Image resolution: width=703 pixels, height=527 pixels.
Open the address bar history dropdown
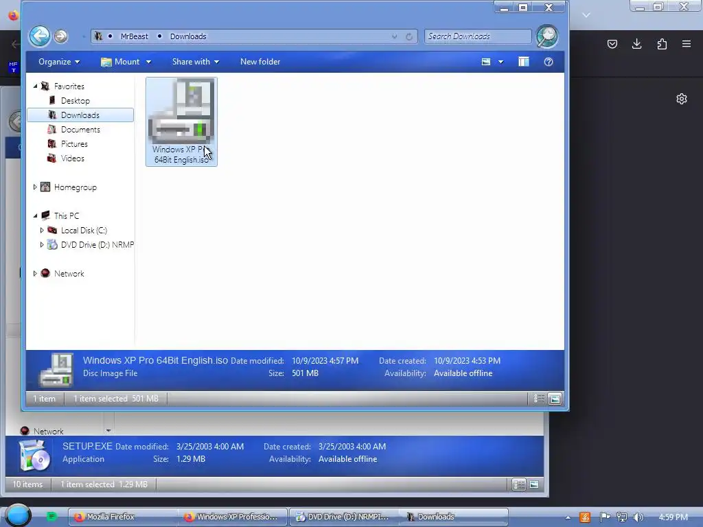(394, 37)
